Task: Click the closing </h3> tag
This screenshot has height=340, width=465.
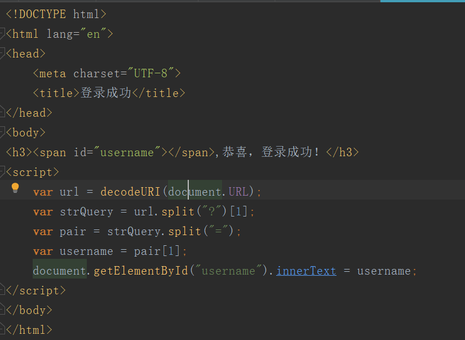Action: [343, 152]
